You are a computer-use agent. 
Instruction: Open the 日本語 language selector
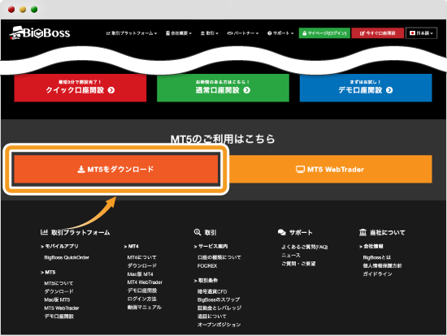(x=421, y=33)
